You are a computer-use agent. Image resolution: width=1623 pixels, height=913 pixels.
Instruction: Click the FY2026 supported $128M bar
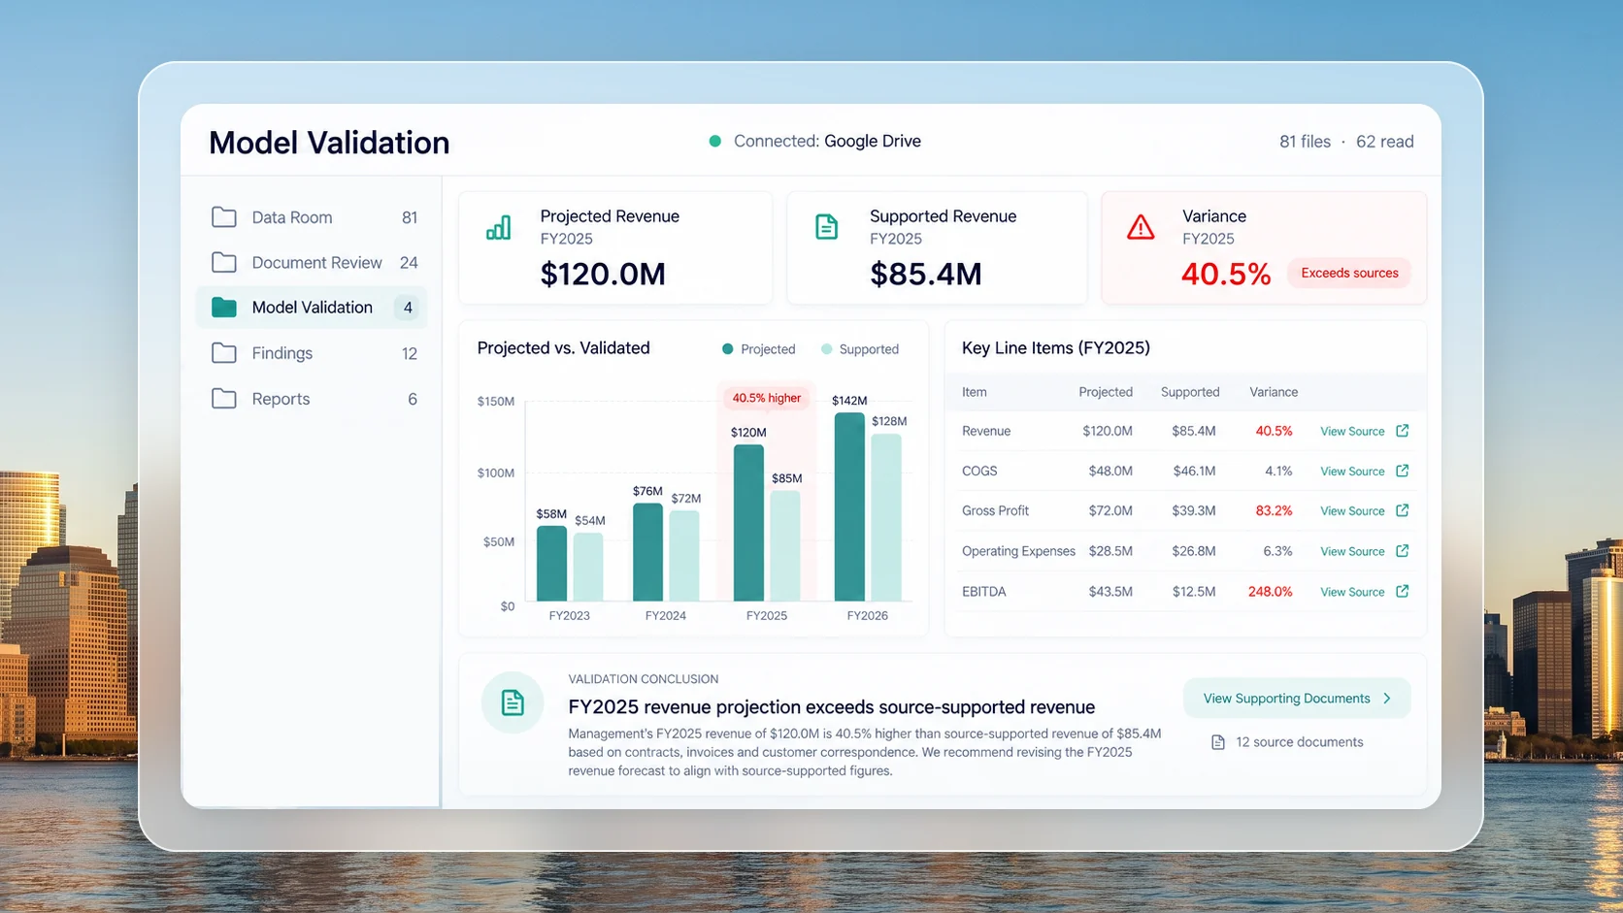(886, 517)
